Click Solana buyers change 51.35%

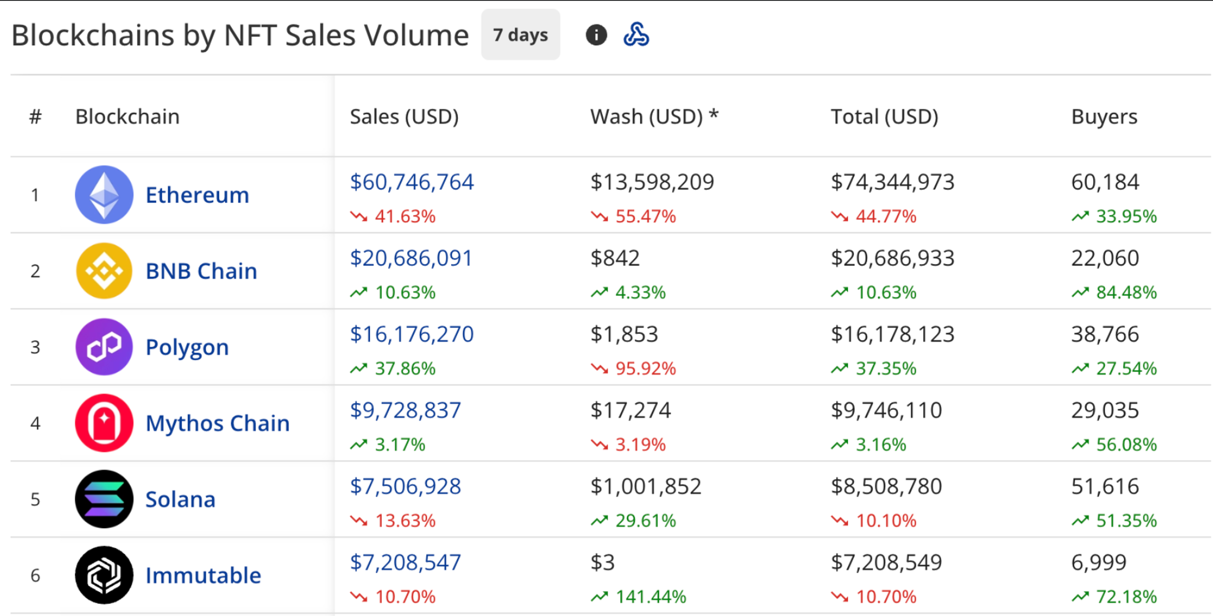pyautogui.click(x=1114, y=520)
